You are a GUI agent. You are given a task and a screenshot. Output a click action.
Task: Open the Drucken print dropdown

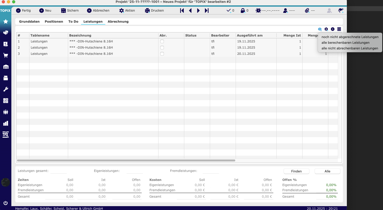point(154,11)
